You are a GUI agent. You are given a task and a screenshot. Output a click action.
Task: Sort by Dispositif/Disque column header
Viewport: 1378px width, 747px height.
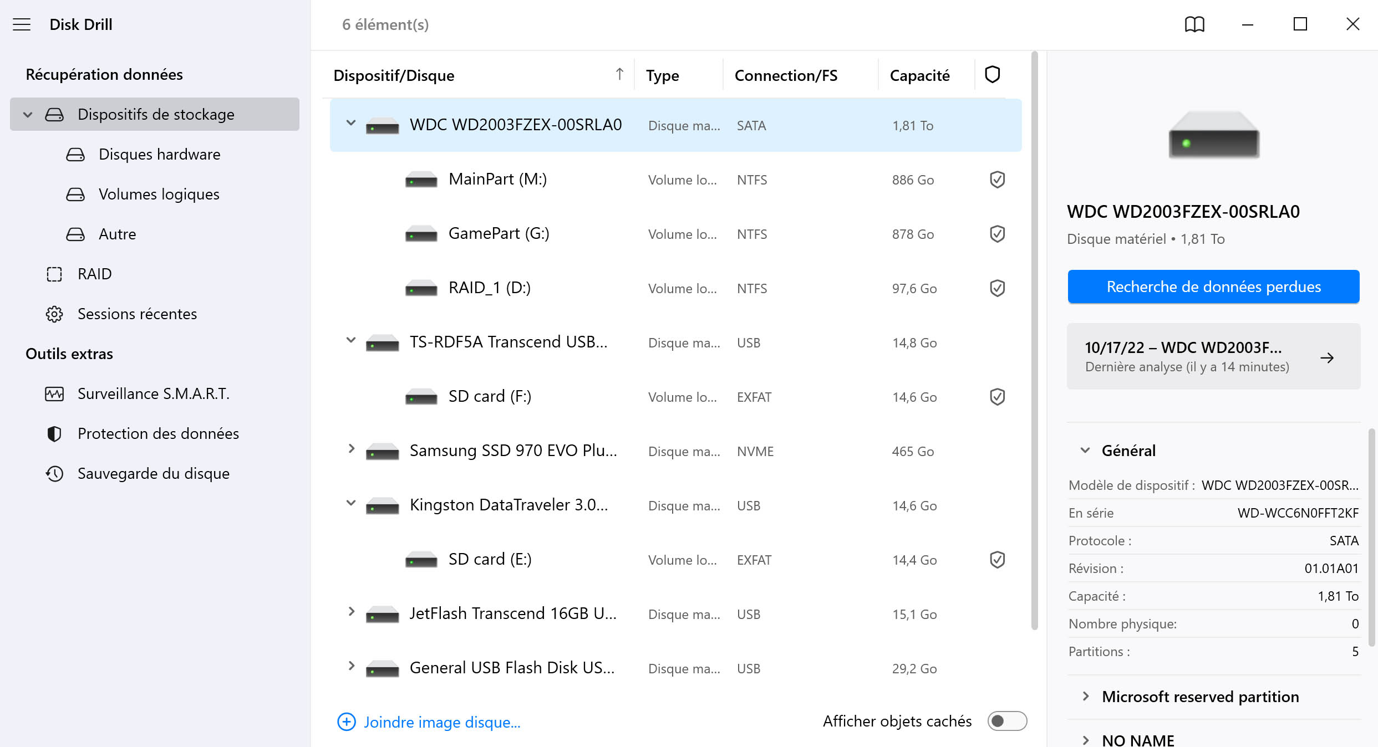coord(394,75)
